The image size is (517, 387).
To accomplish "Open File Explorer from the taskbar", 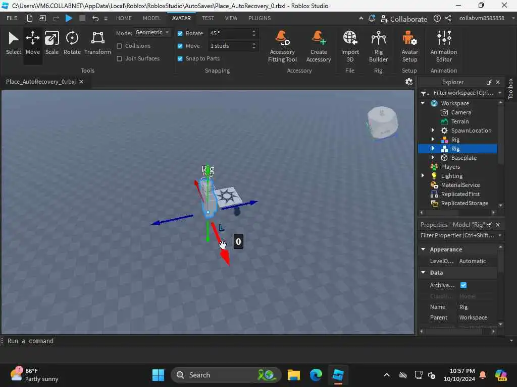I will (x=293, y=375).
